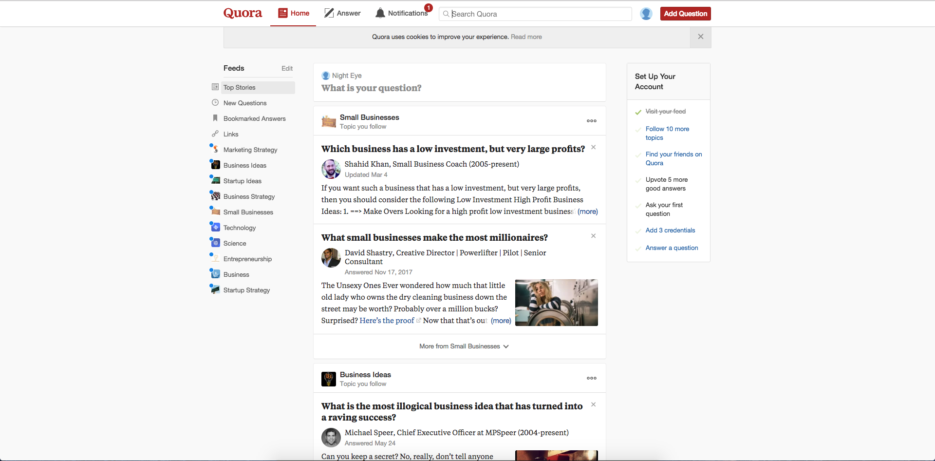The image size is (935, 461).
Task: Open Technology topic feed
Action: pyautogui.click(x=239, y=228)
